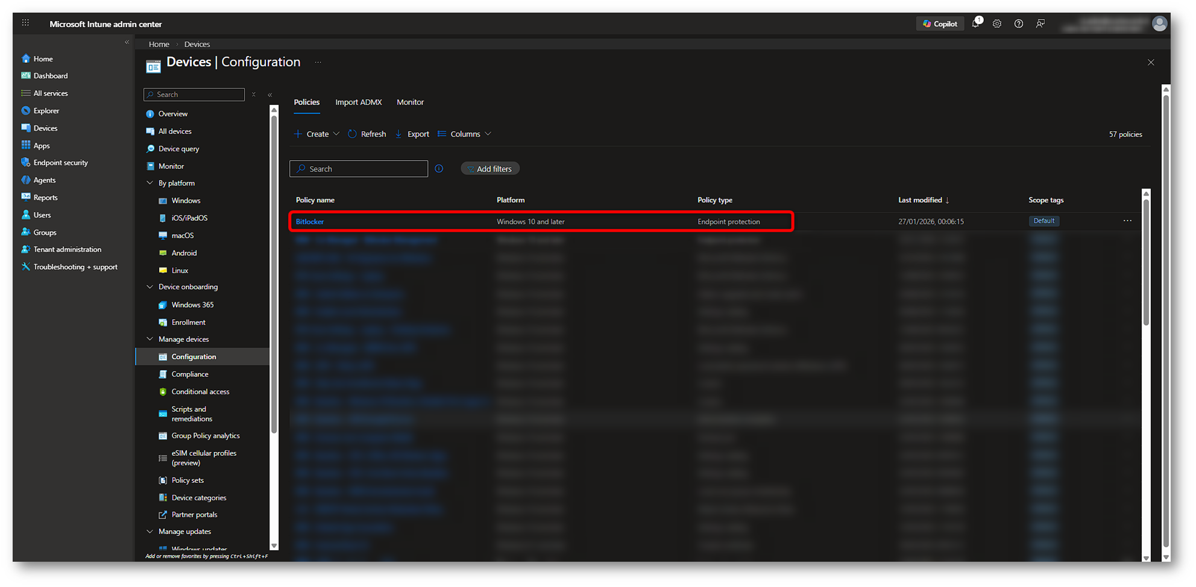Viewport: 1196px width, 587px height.
Task: Click the Devices breadcrumb link
Action: (197, 45)
